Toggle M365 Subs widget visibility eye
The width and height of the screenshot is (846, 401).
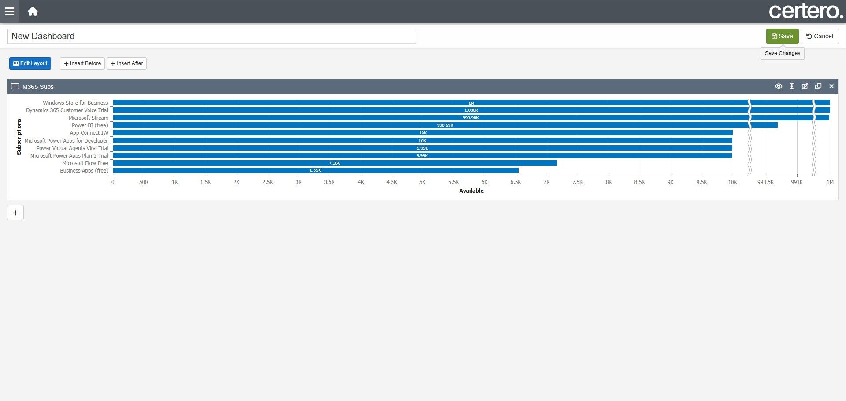pyautogui.click(x=779, y=86)
